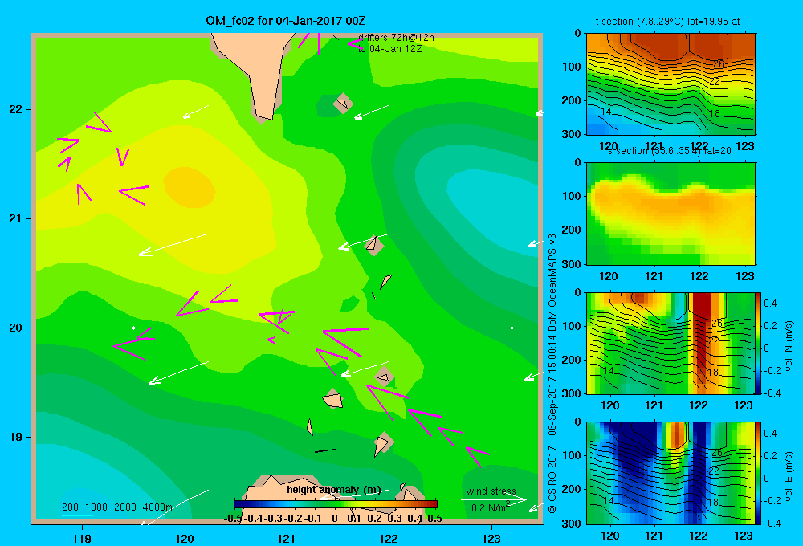Click latitude label 22 on the main map axis
The image size is (803, 546).
(15, 109)
